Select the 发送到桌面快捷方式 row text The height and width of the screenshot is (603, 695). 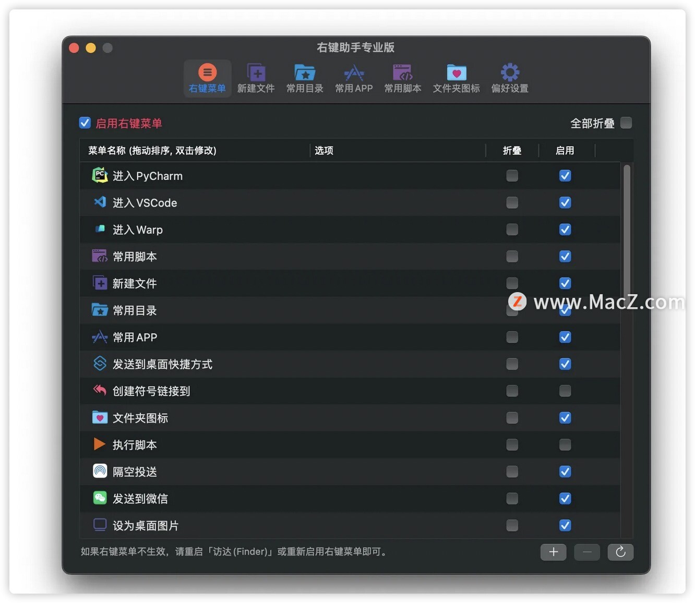click(x=162, y=364)
